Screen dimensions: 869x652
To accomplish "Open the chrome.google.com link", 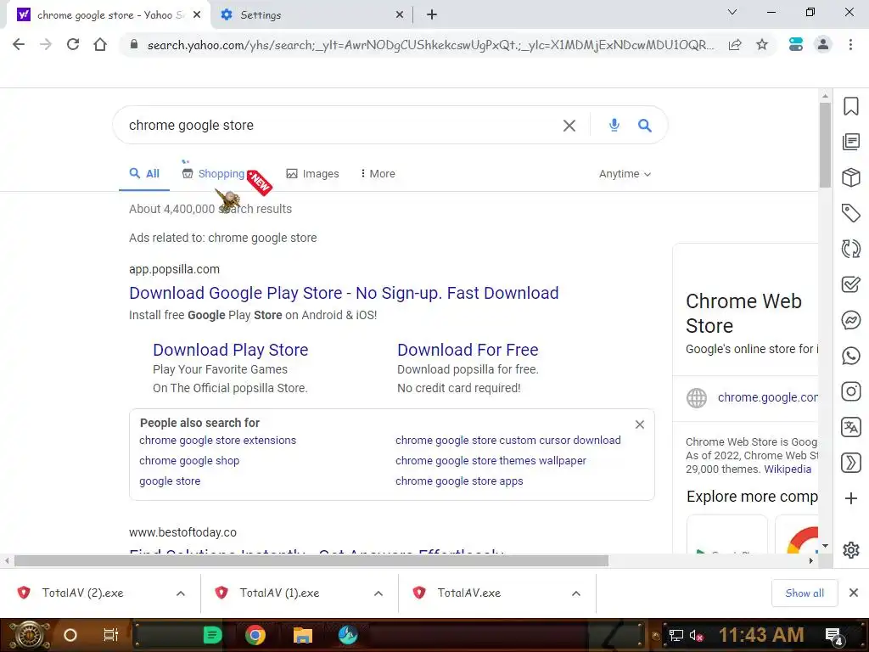I will (767, 397).
